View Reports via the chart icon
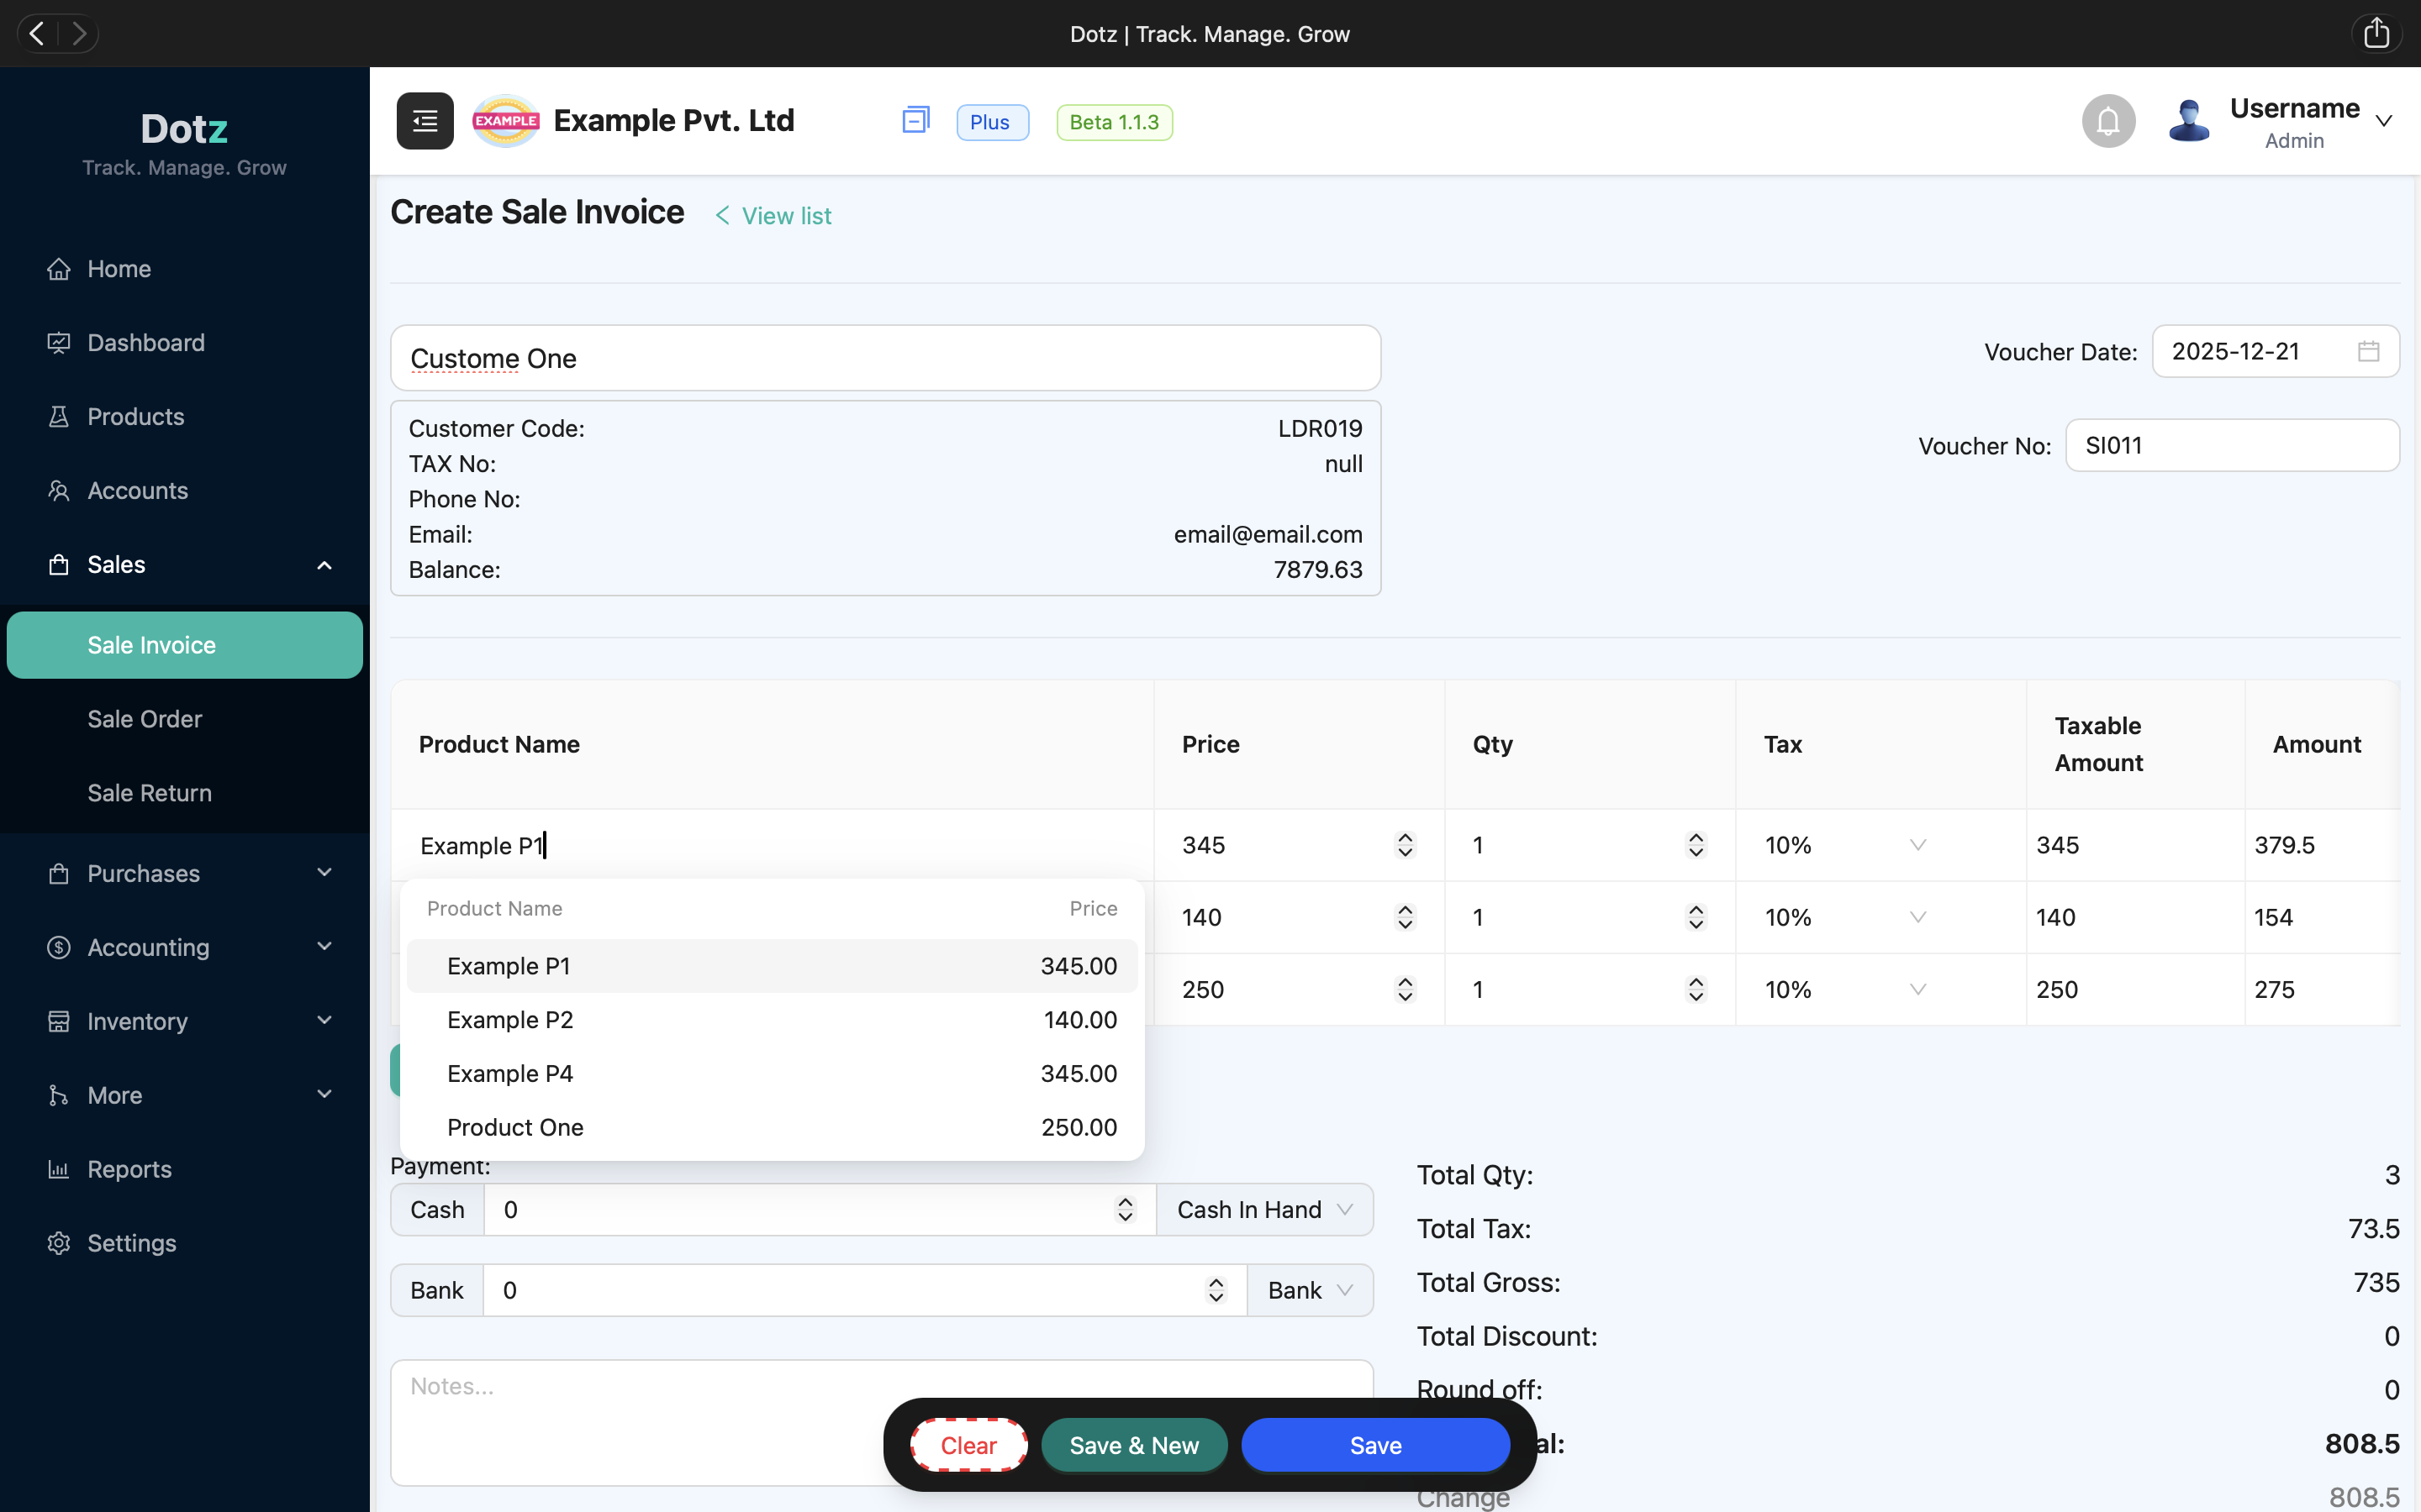Screen dimensions: 2421x1512 (x=58, y=1169)
